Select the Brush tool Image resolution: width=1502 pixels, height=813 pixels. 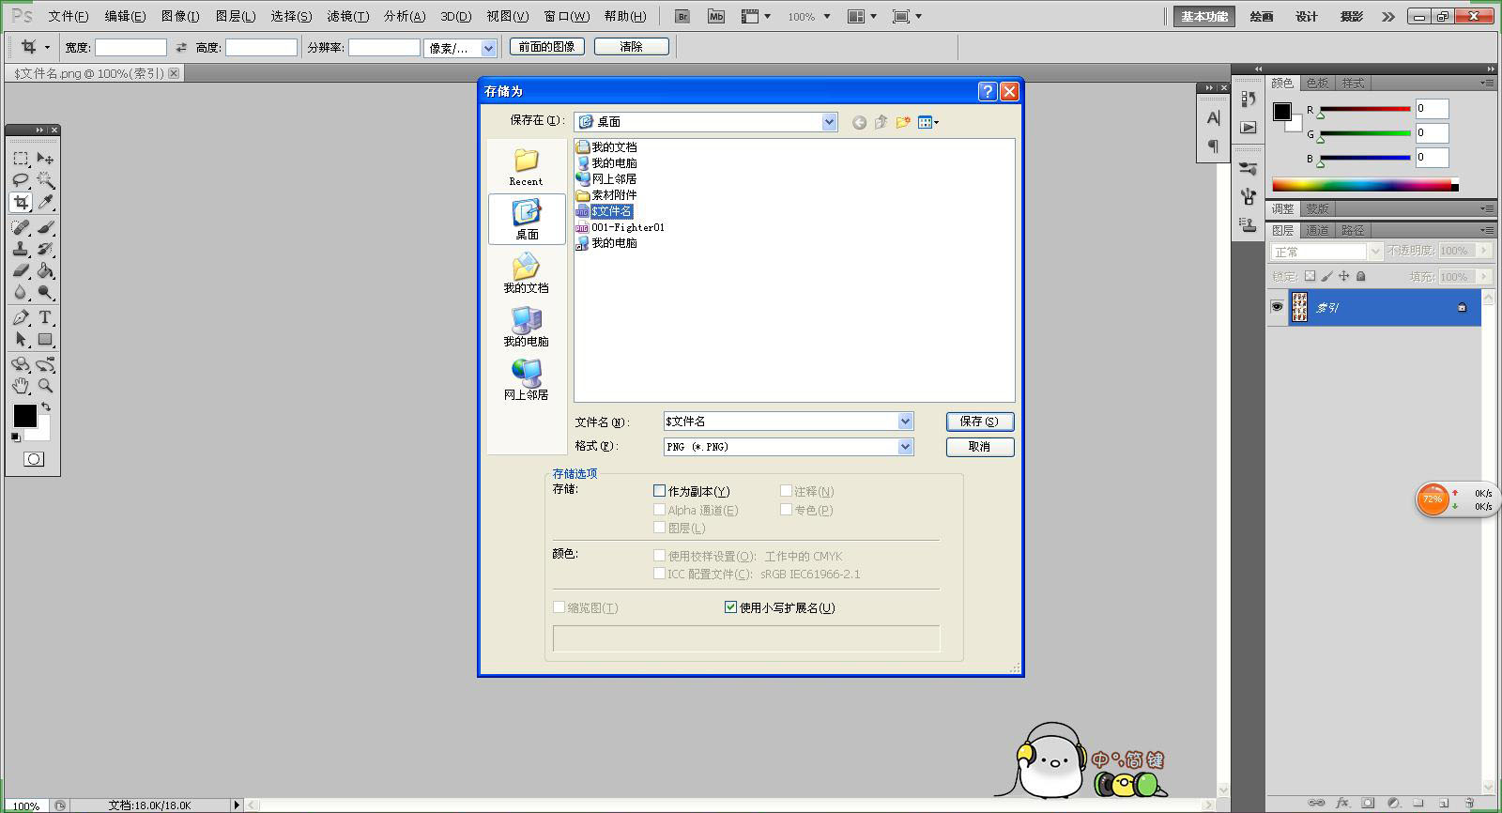click(x=45, y=227)
